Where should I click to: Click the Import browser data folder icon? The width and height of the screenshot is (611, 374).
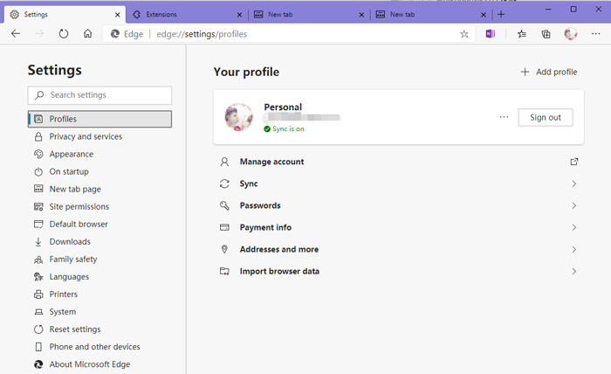(224, 271)
